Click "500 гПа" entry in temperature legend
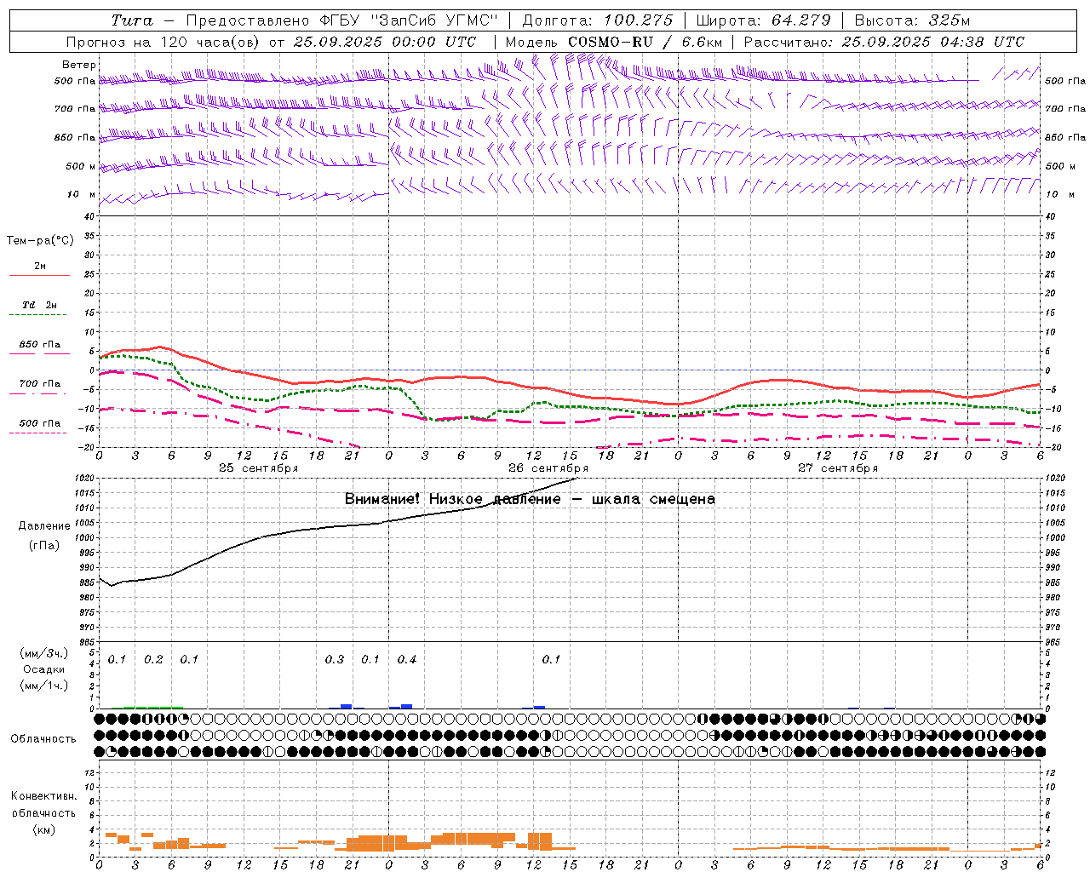1090x872 pixels. (x=40, y=425)
